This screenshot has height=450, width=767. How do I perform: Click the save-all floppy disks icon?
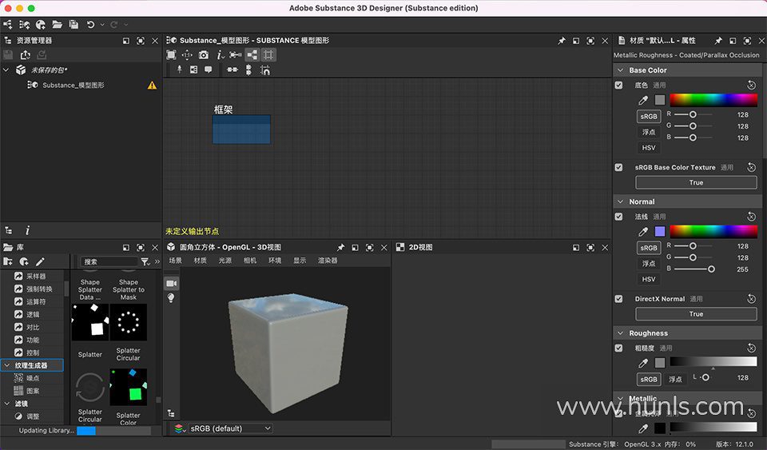pyautogui.click(x=74, y=25)
